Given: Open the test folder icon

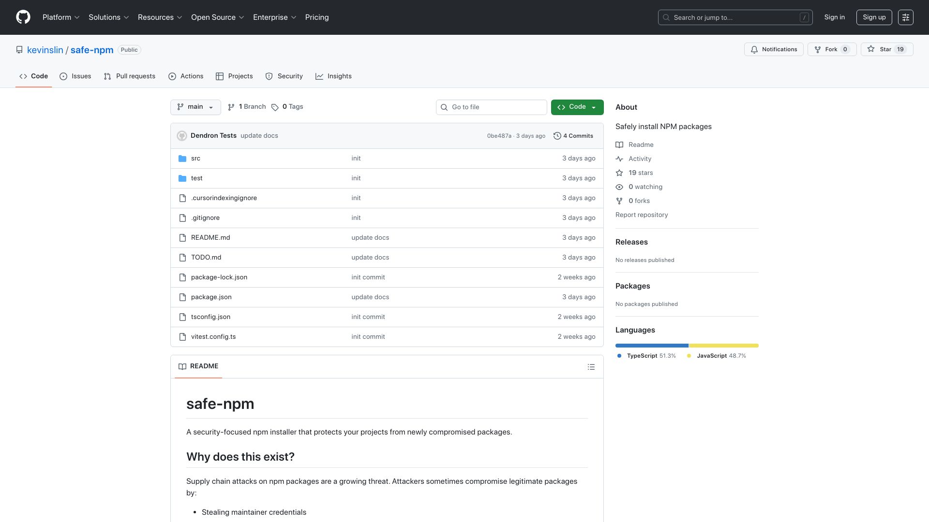Looking at the screenshot, I should click(x=182, y=178).
